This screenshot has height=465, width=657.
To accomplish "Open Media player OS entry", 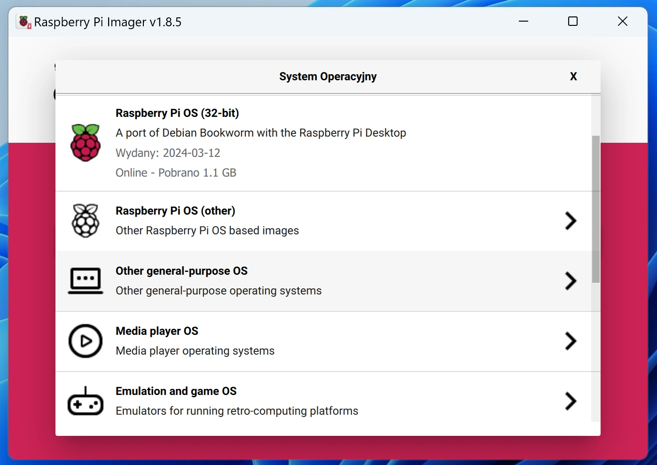I will click(323, 341).
